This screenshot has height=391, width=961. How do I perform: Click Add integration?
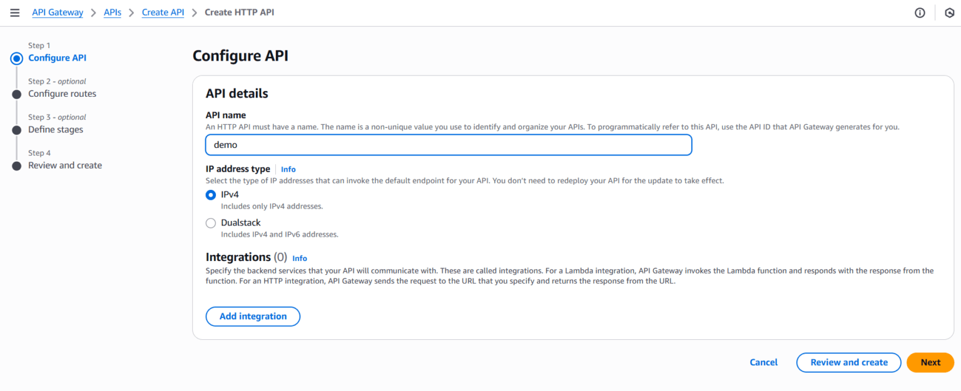[253, 316]
